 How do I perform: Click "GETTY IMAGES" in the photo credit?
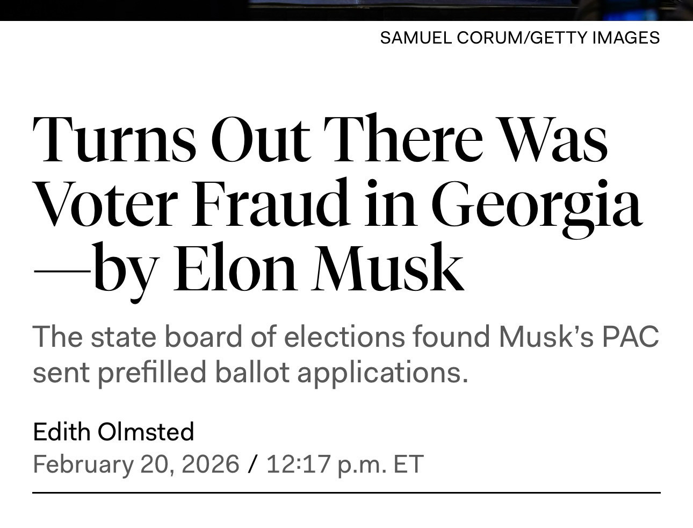click(595, 38)
